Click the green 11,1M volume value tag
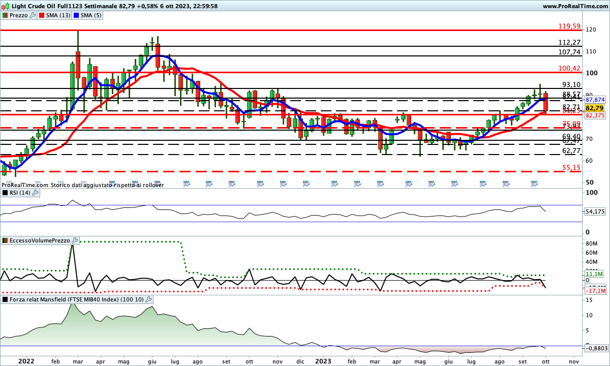610x366 pixels. [x=594, y=274]
